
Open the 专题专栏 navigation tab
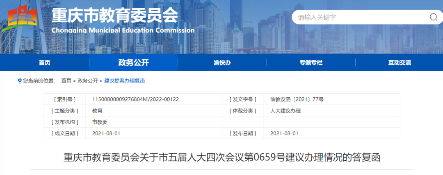(311, 63)
